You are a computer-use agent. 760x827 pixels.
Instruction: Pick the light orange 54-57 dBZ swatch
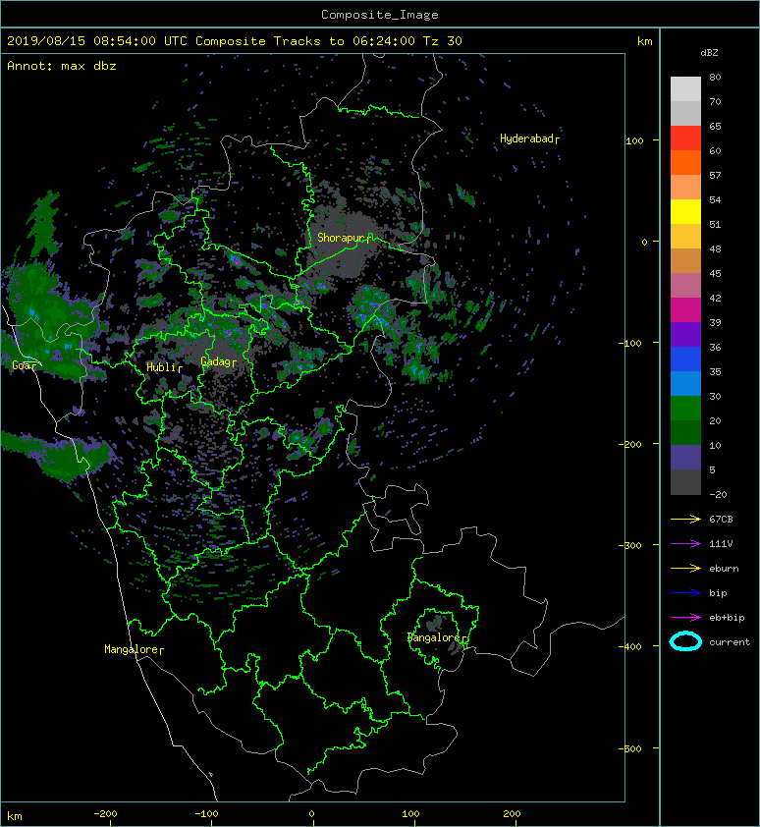685,188
